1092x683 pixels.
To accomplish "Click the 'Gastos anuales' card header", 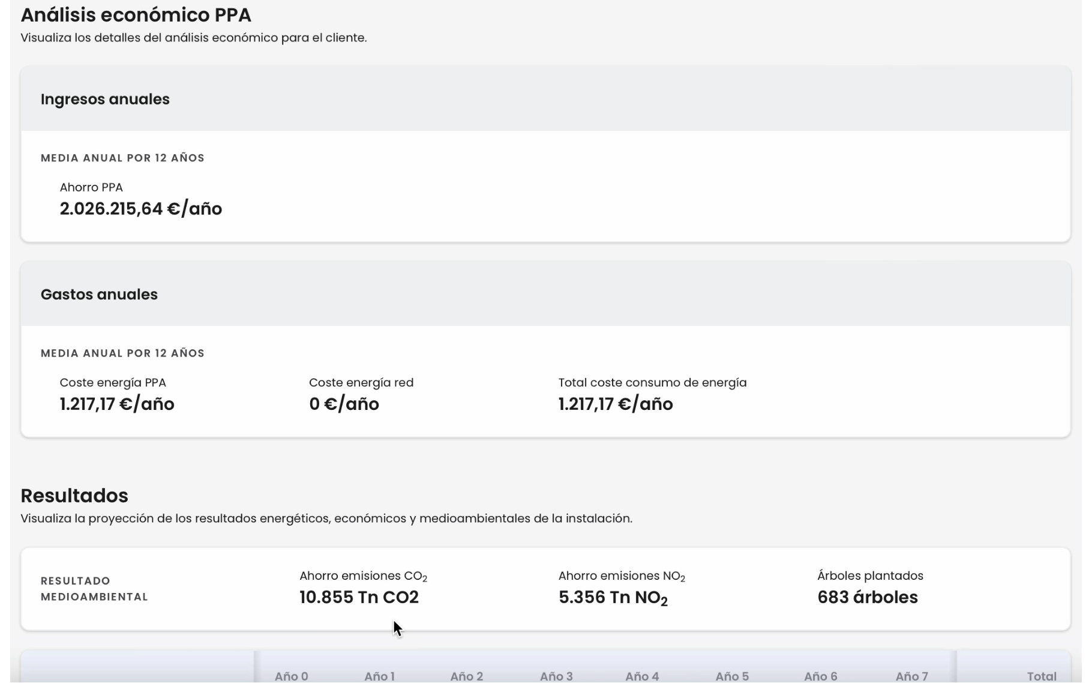I will tap(545, 294).
